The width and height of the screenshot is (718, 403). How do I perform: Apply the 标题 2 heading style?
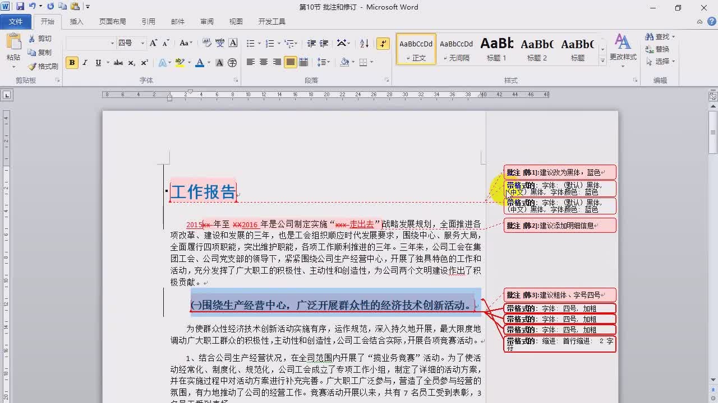point(537,49)
